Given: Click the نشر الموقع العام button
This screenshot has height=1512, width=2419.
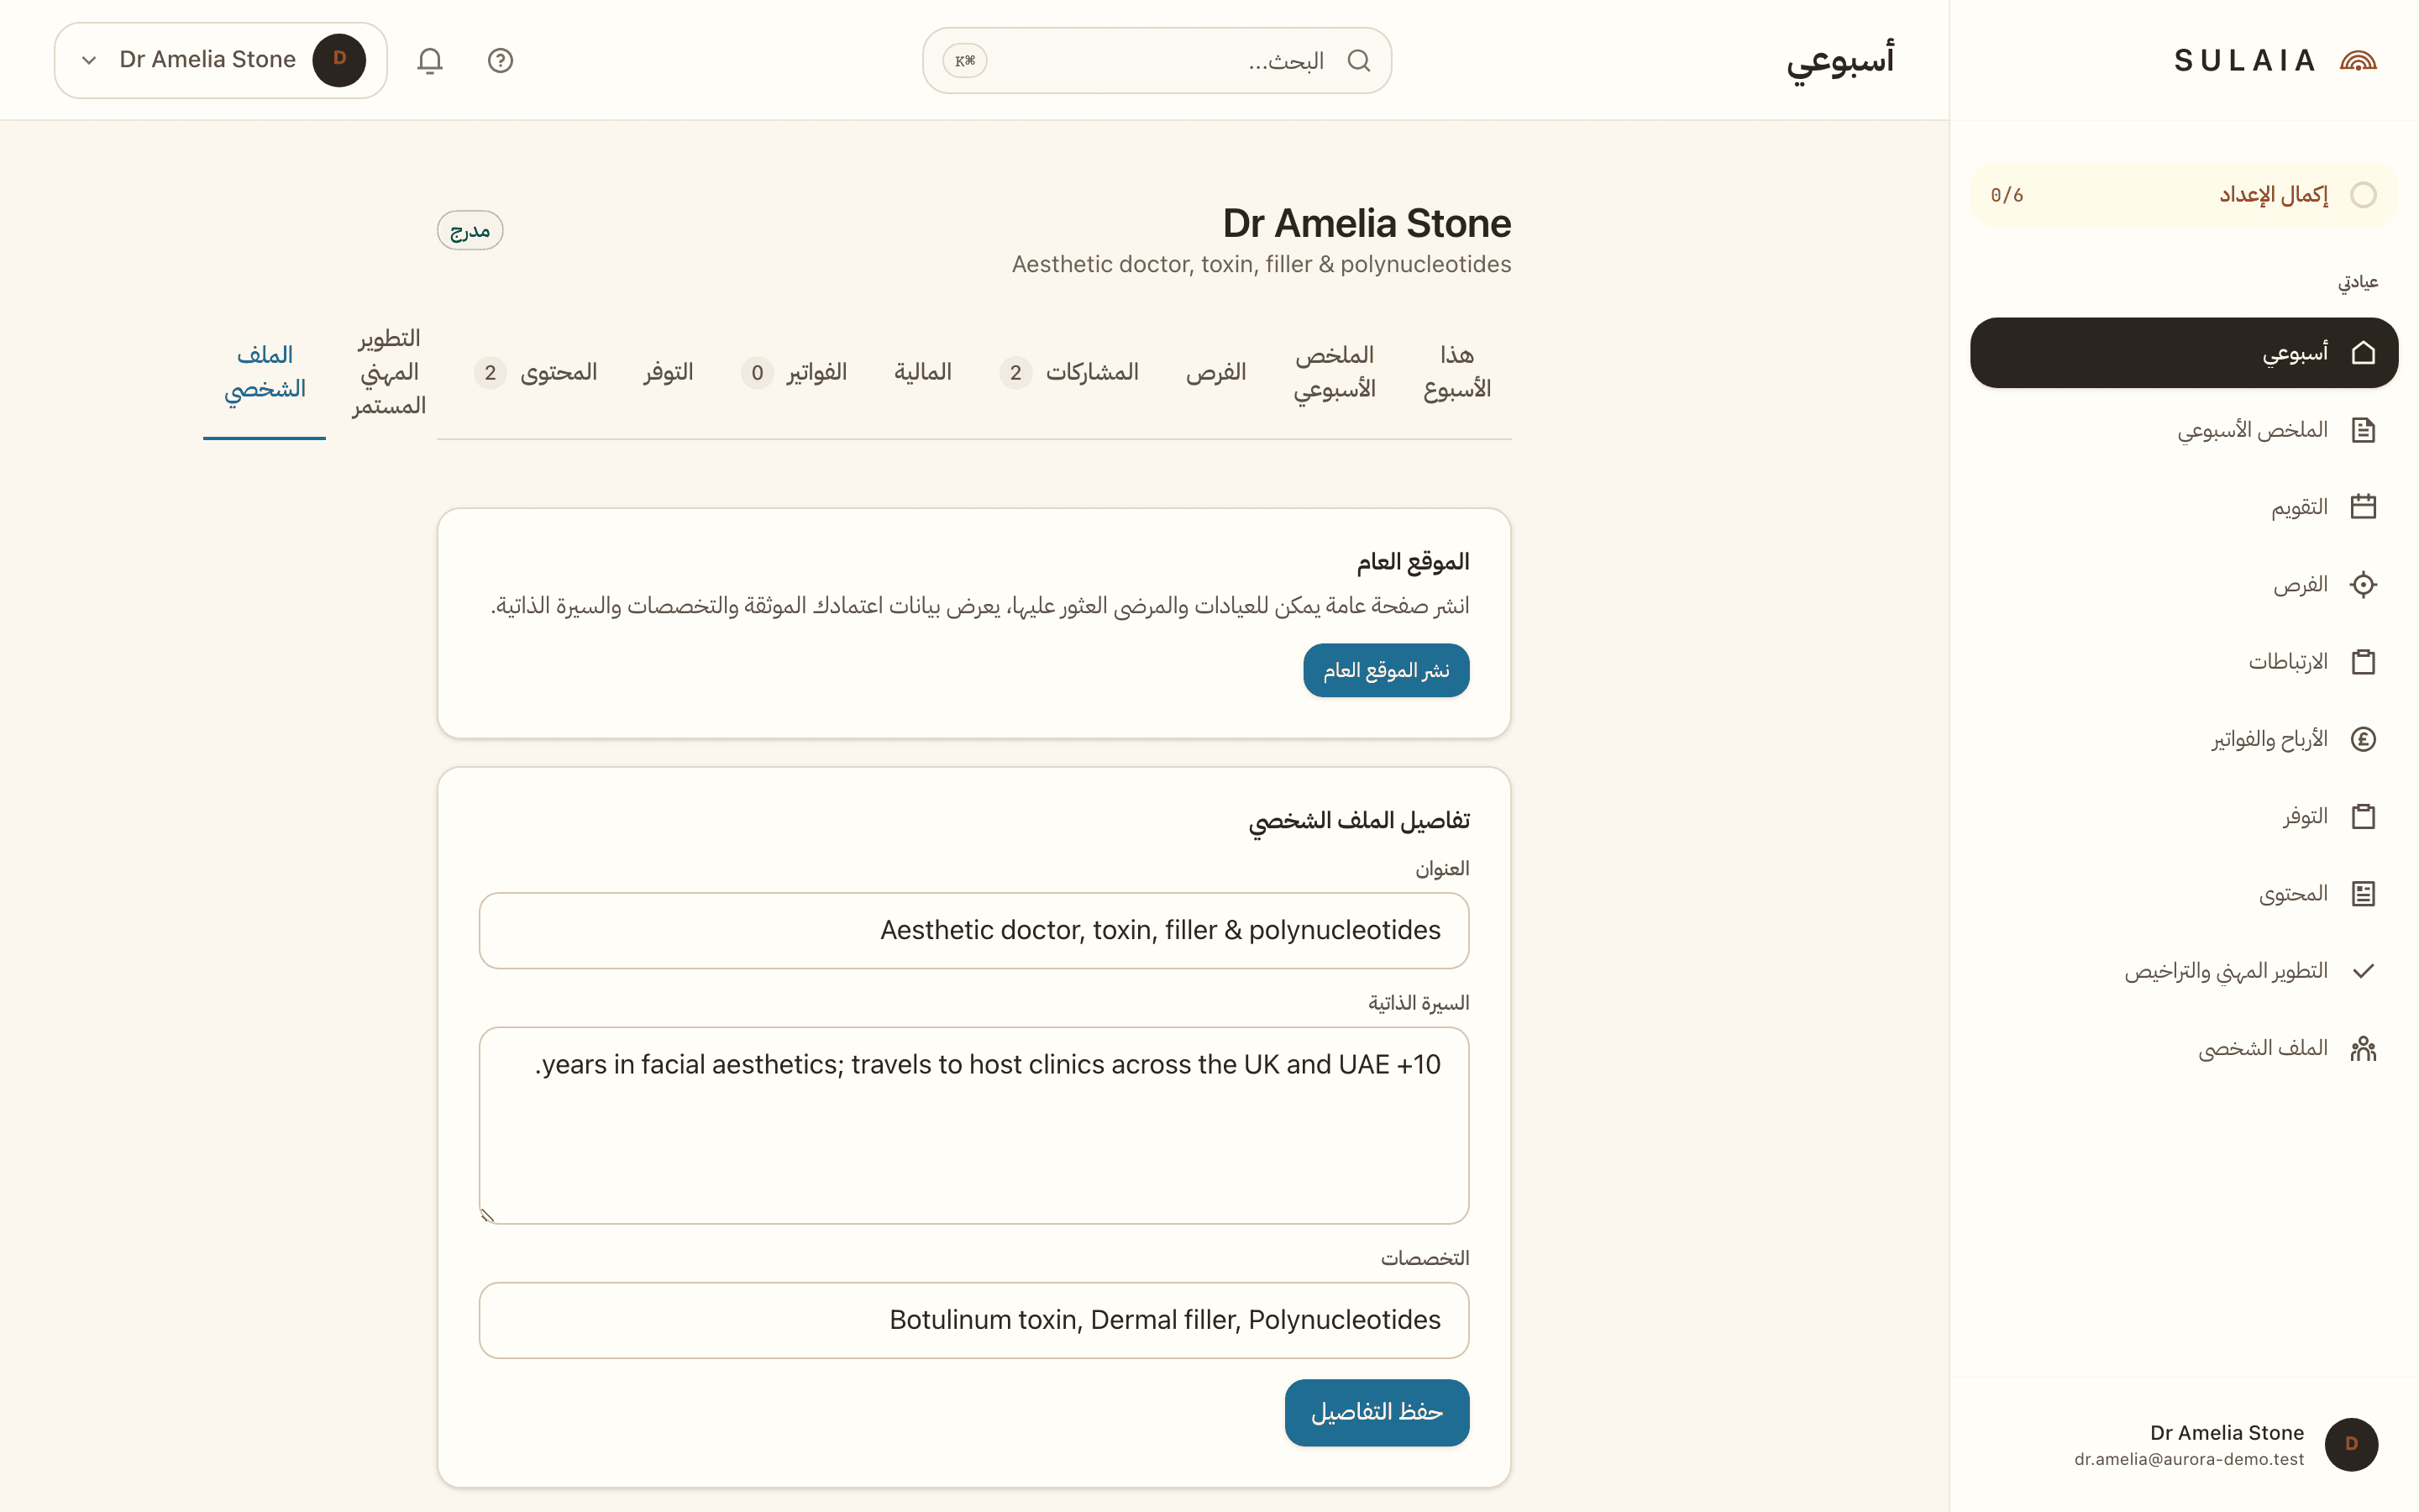Looking at the screenshot, I should tap(1385, 670).
